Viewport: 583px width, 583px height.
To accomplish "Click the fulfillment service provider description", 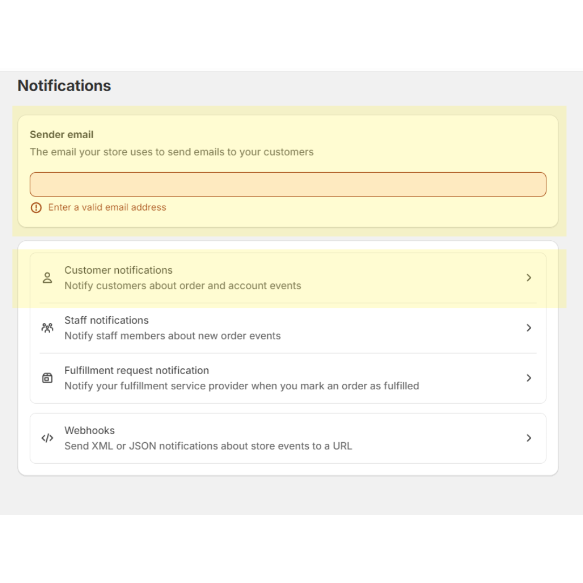I will (x=242, y=386).
